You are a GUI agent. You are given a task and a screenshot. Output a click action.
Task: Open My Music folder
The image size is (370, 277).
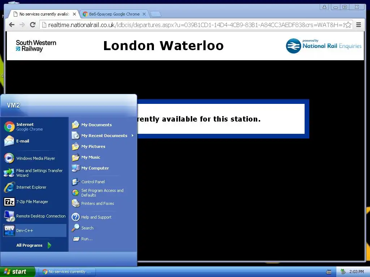coord(102,157)
